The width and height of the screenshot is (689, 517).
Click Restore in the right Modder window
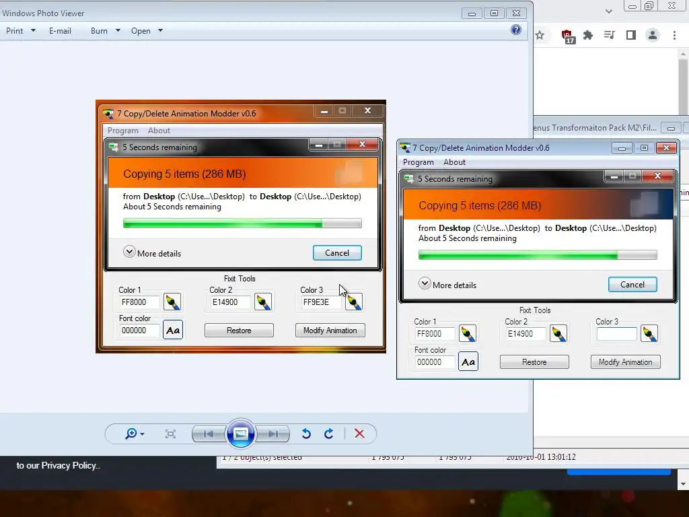[x=534, y=361]
